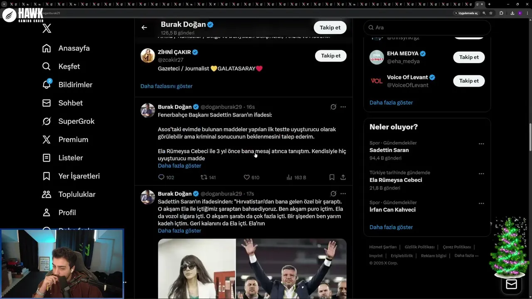Follow Burak Doğan with Takip et in header
This screenshot has width=532, height=299.
coord(330,27)
